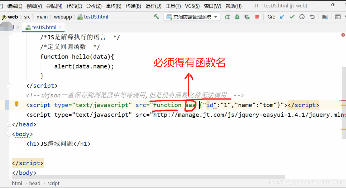346x188 pixels.
Task: Click head in the bottom breadcrumb
Action: click(x=35, y=183)
